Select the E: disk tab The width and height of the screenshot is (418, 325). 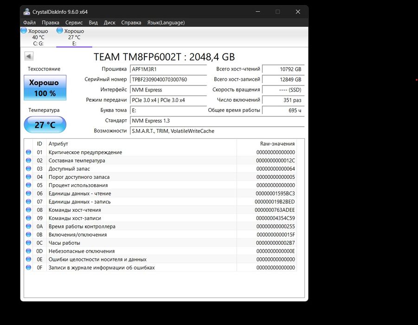74,37
